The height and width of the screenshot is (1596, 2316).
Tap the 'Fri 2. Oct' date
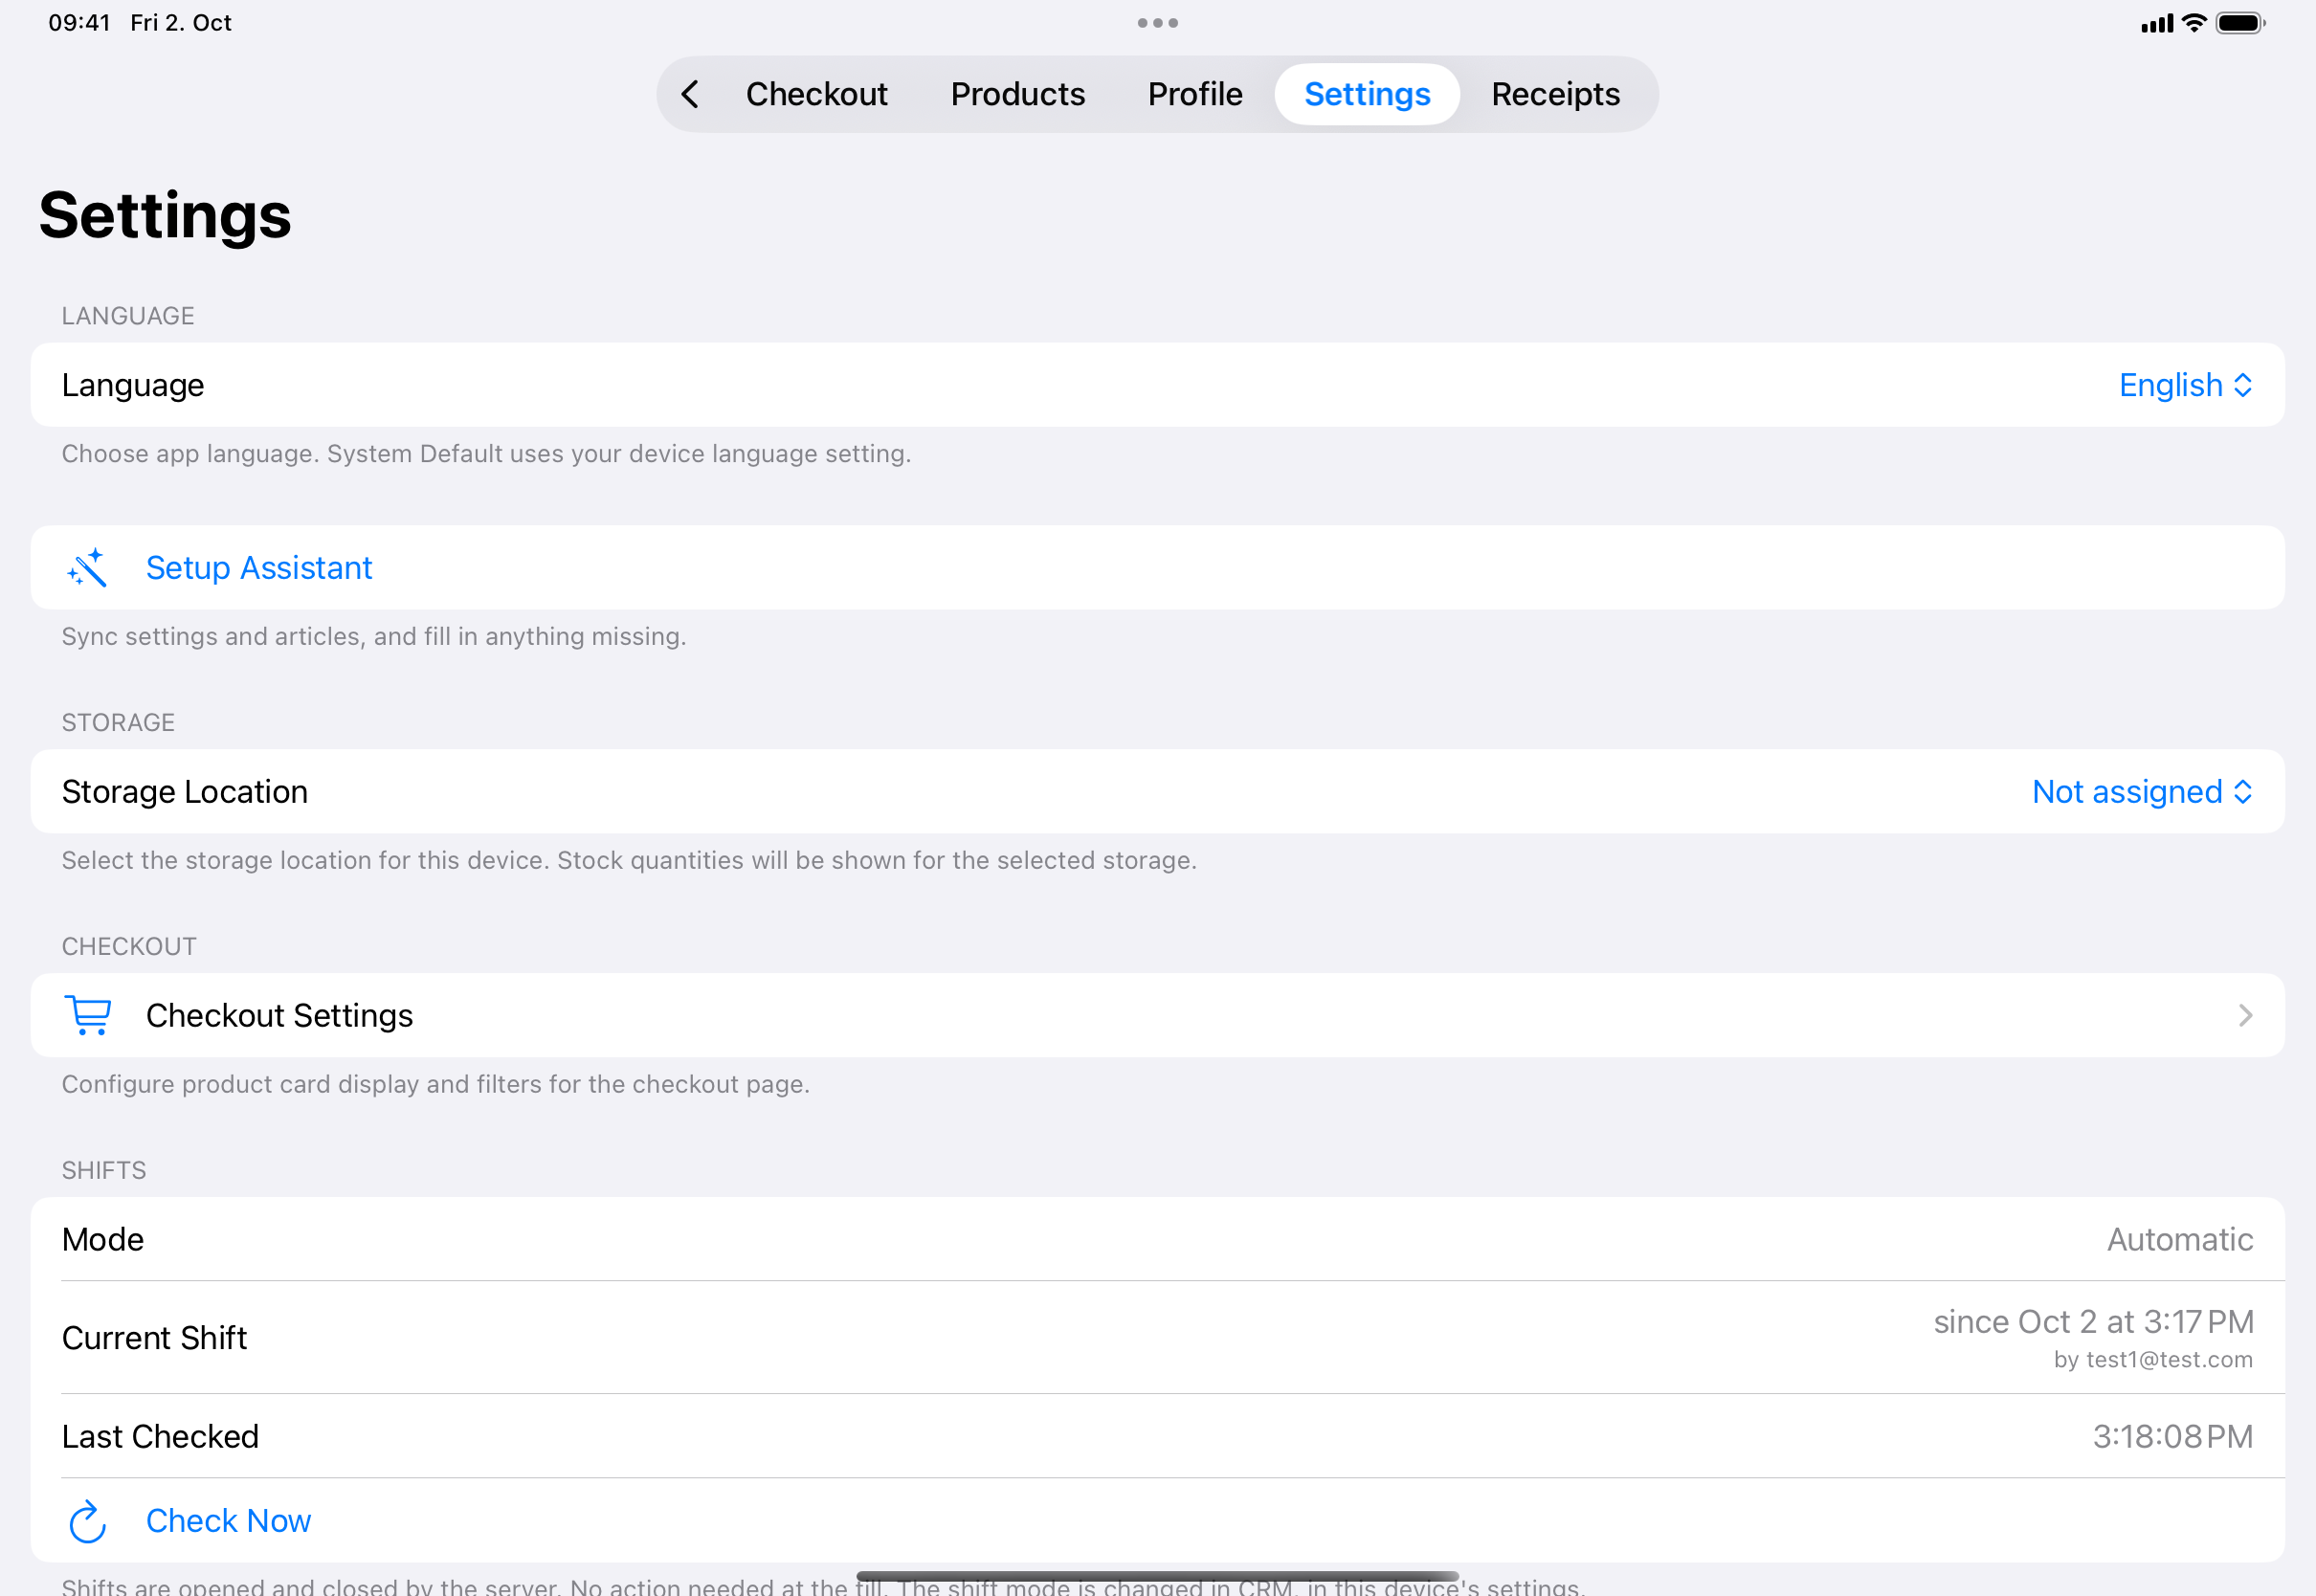[x=181, y=23]
